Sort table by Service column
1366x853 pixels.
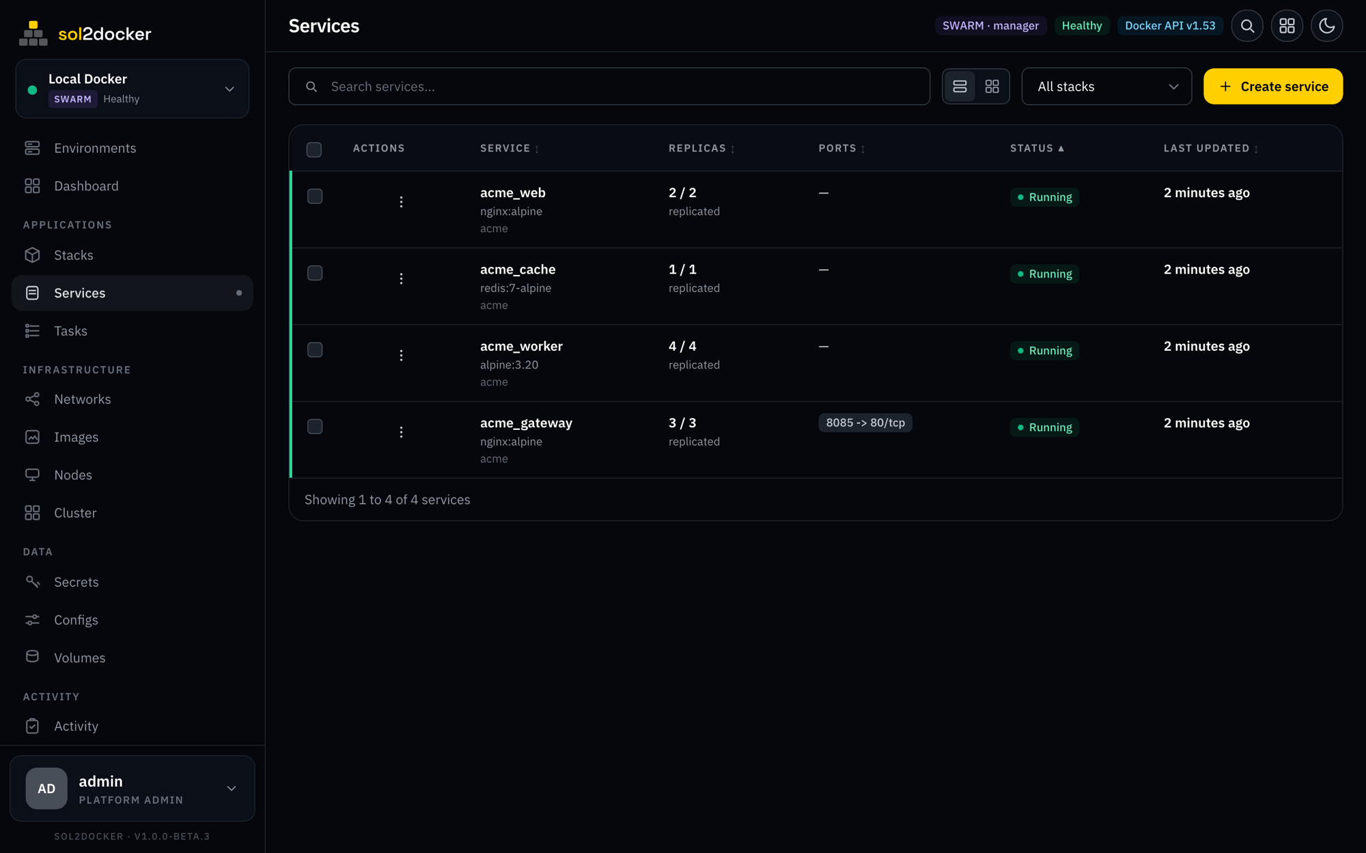[x=510, y=148]
